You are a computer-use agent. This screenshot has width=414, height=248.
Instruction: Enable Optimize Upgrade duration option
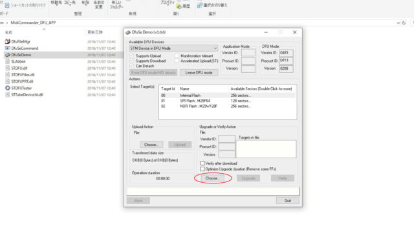[x=202, y=169]
